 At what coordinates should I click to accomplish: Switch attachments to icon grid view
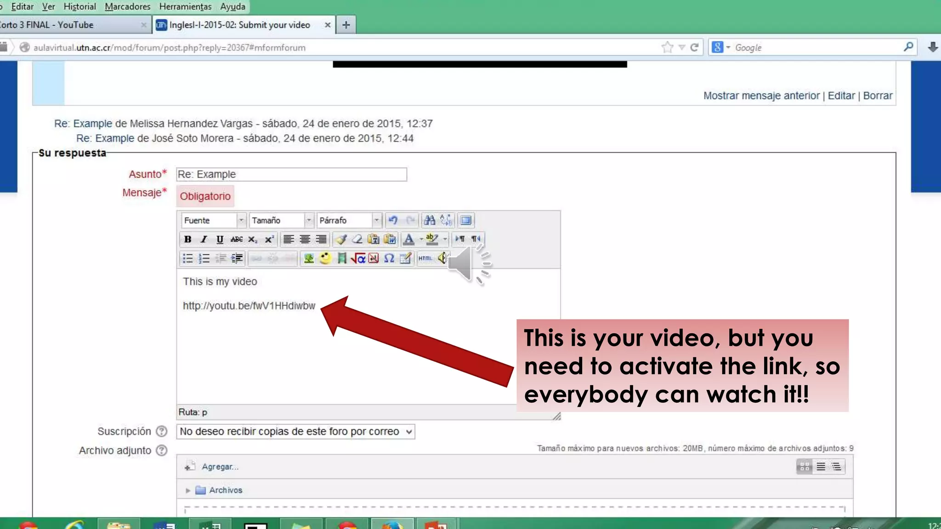pyautogui.click(x=805, y=467)
